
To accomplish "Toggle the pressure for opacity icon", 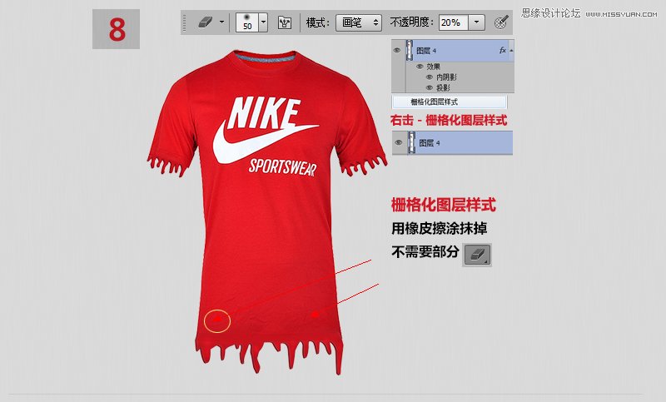I will (502, 22).
